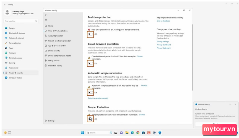Image resolution: width=239 pixels, height=138 pixels.
Task: Click Settings gear icon on taskbar
Action: tap(154, 133)
